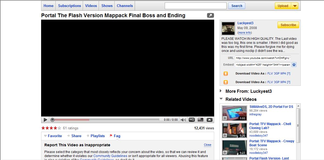Click the yellow Upload button

pos(283,6)
